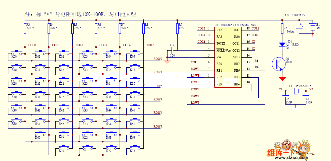The height and width of the screenshot is (161, 331).
Task: Select the D1 IRED LED symbol
Action: [282, 44]
